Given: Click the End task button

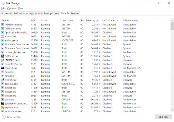Looking at the screenshot, I should 163,117.
